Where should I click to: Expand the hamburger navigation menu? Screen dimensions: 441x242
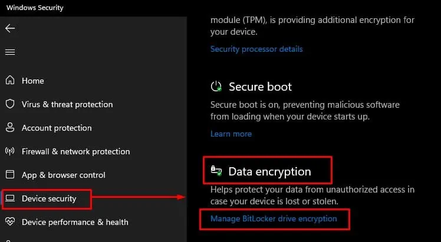[10, 52]
